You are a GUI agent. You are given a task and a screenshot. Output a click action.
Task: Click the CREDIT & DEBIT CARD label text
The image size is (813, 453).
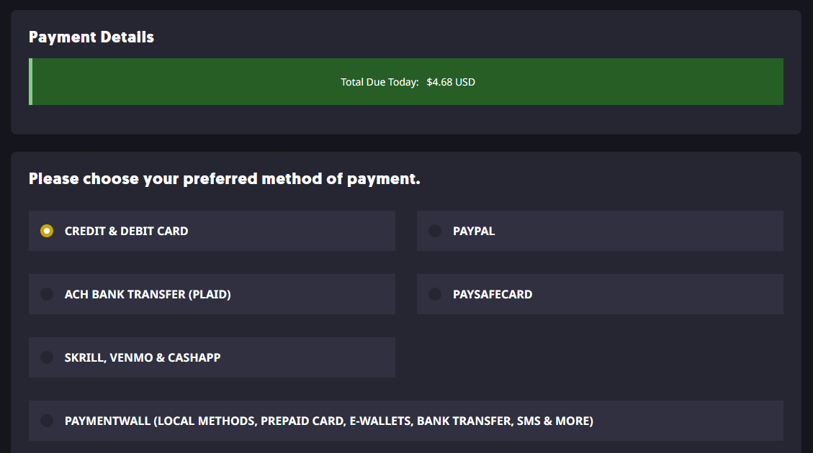tap(127, 231)
